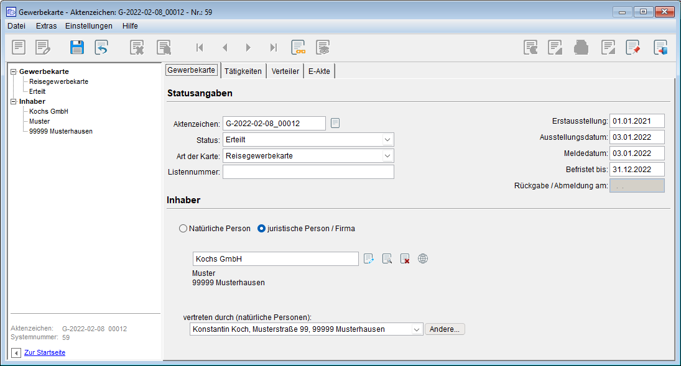Click the linked documents icon with orange chain
Viewport: 681px width, 366px height.
tap(299, 47)
